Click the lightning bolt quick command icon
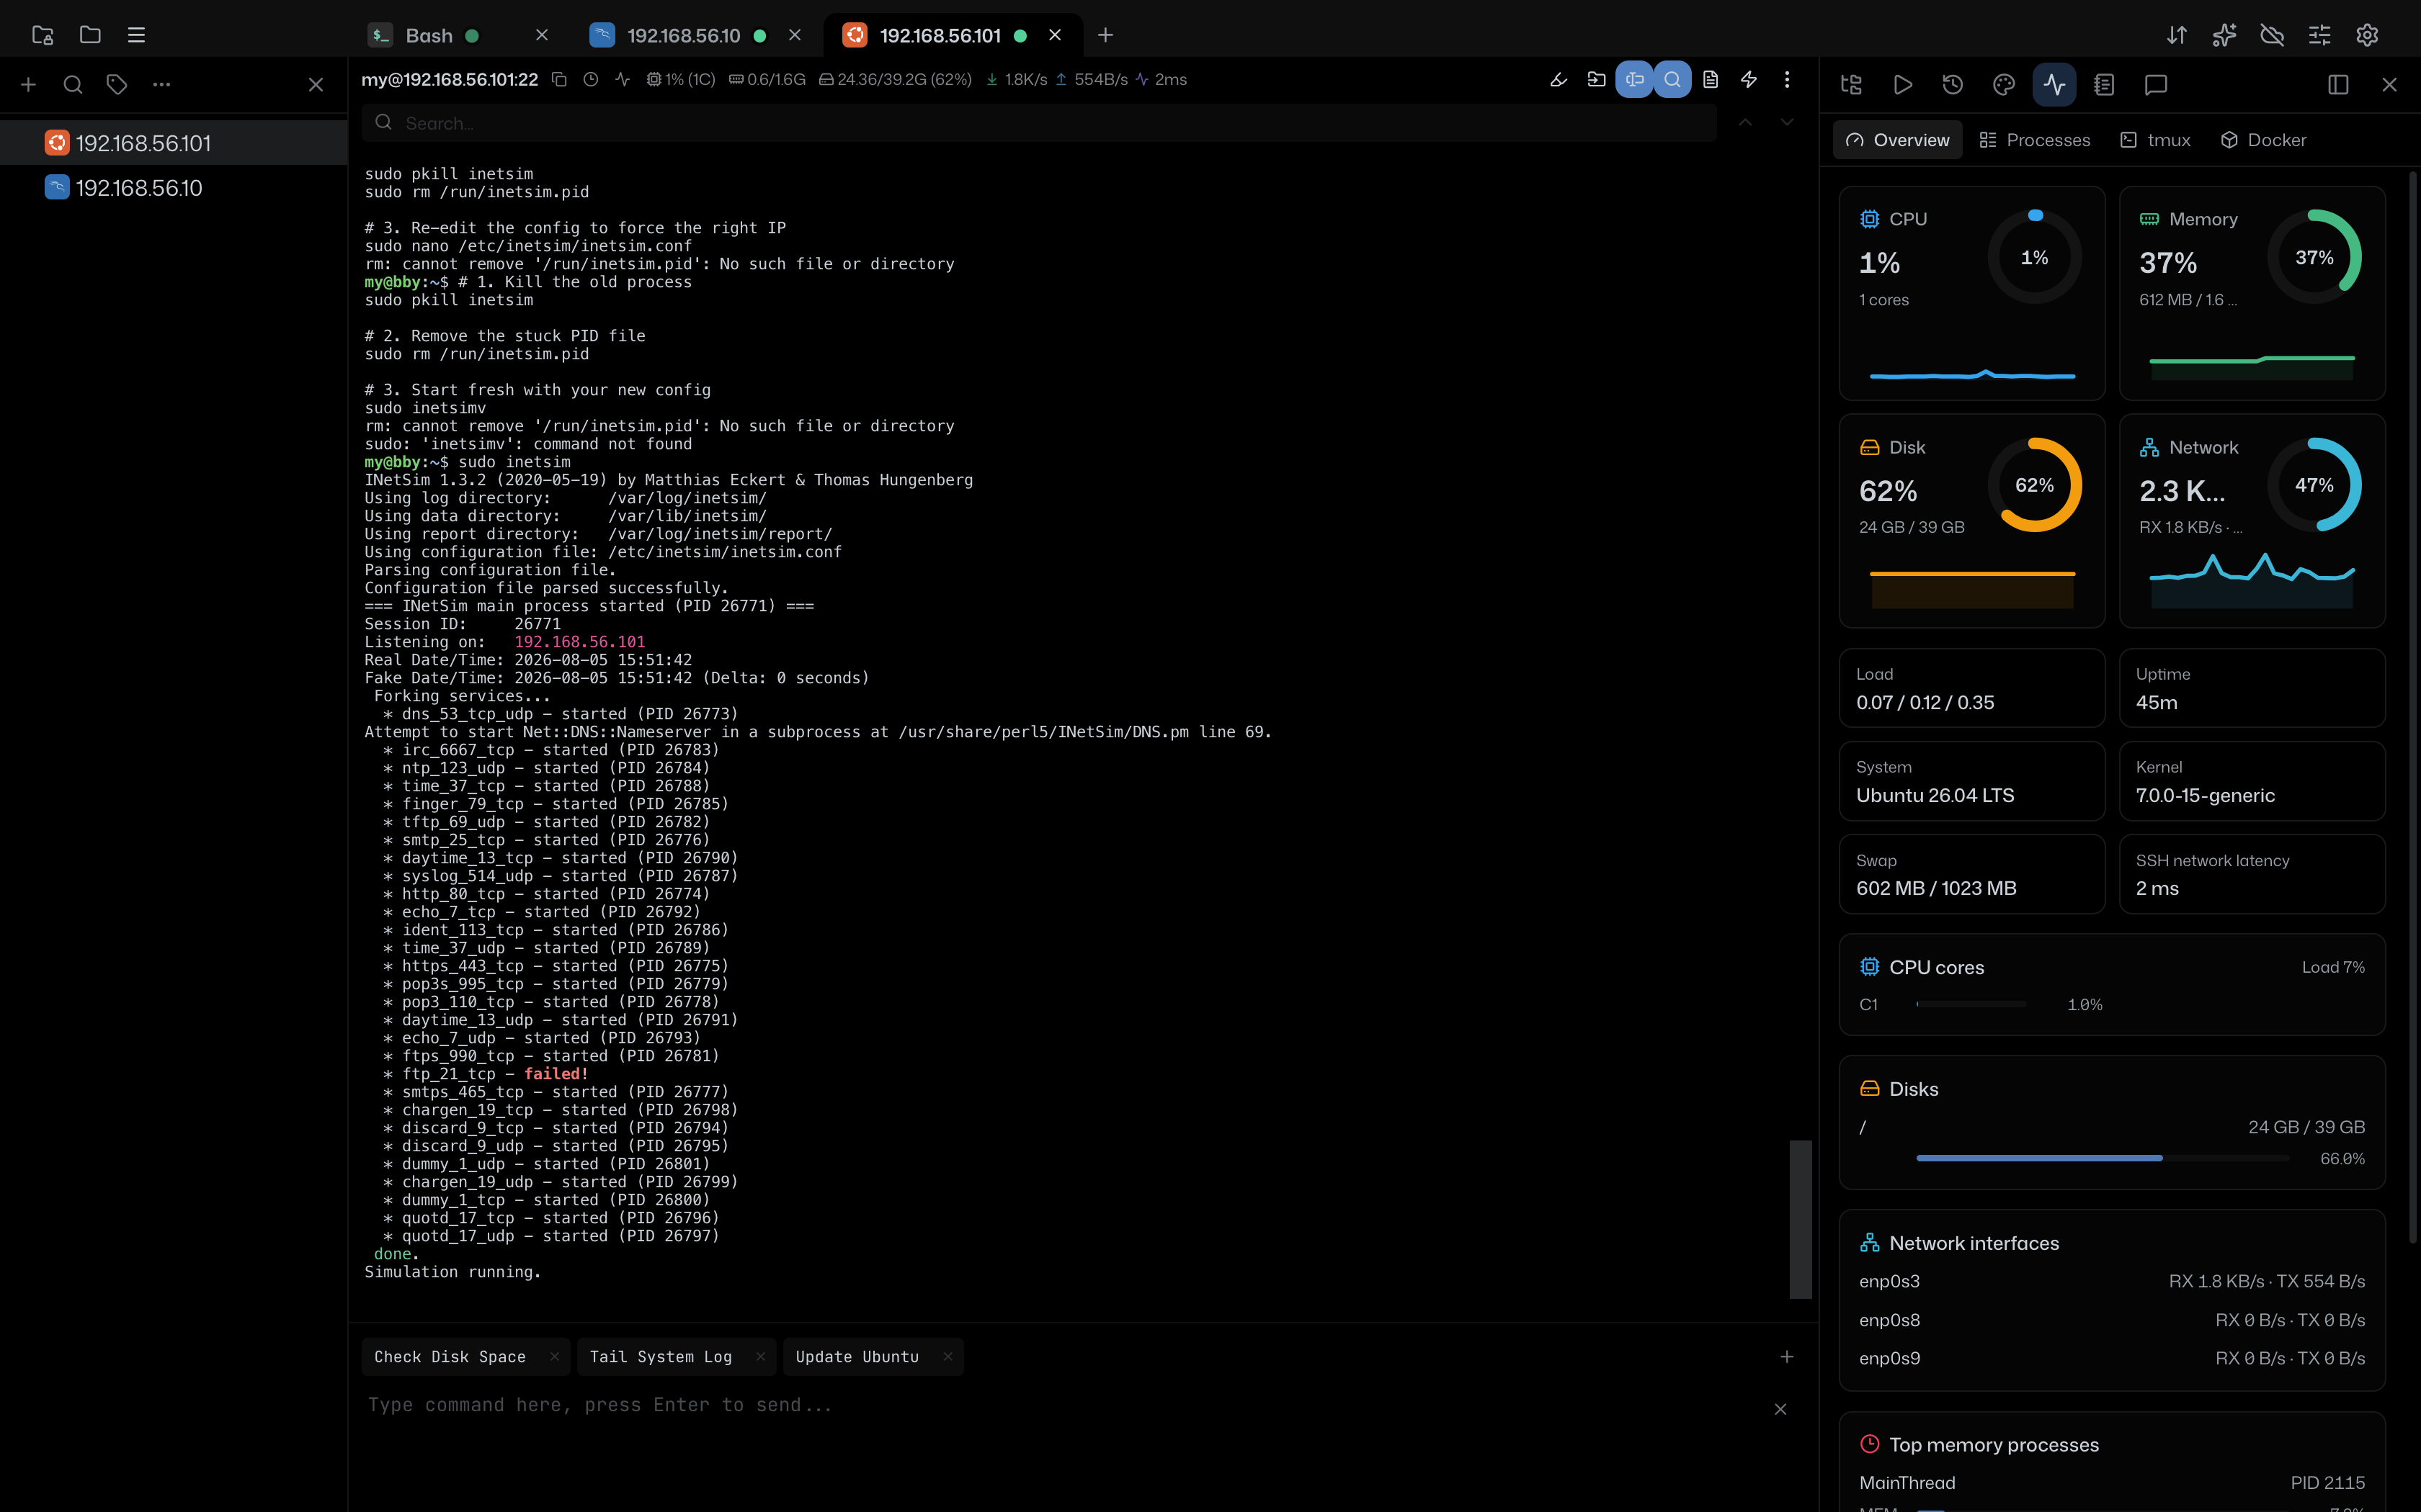This screenshot has width=2421, height=1512. pyautogui.click(x=1749, y=79)
